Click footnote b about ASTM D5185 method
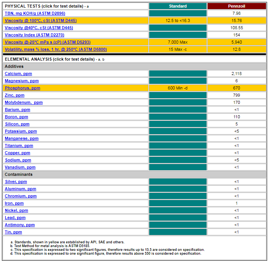 50,246
